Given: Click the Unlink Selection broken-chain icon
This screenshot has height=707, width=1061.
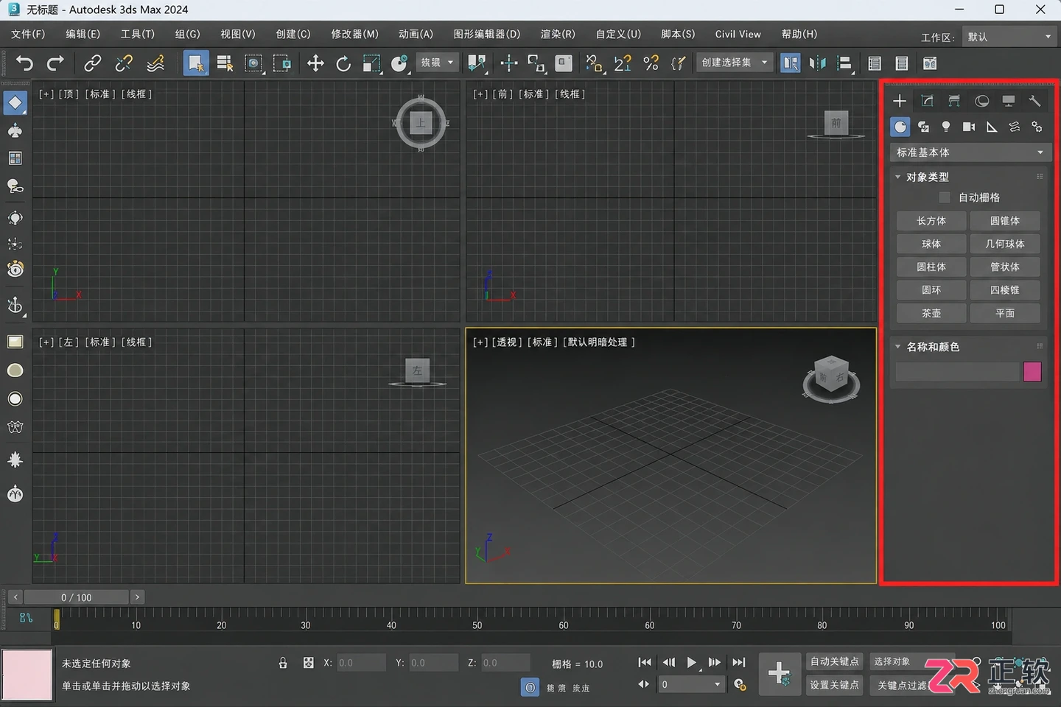Looking at the screenshot, I should pos(124,63).
